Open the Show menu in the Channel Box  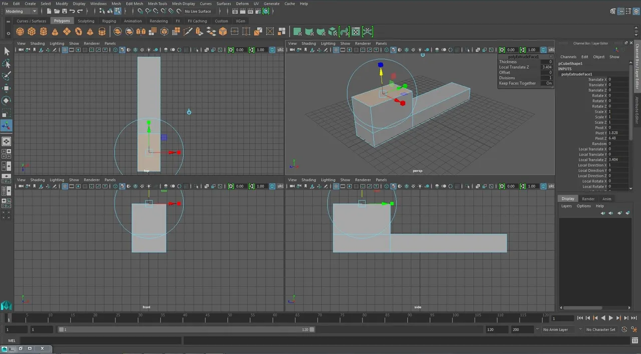point(614,57)
